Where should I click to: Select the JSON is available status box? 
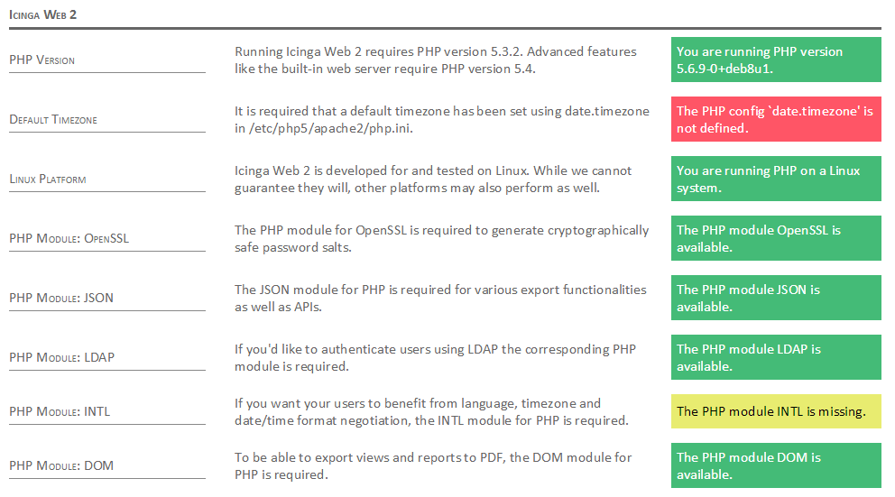pyautogui.click(x=776, y=299)
